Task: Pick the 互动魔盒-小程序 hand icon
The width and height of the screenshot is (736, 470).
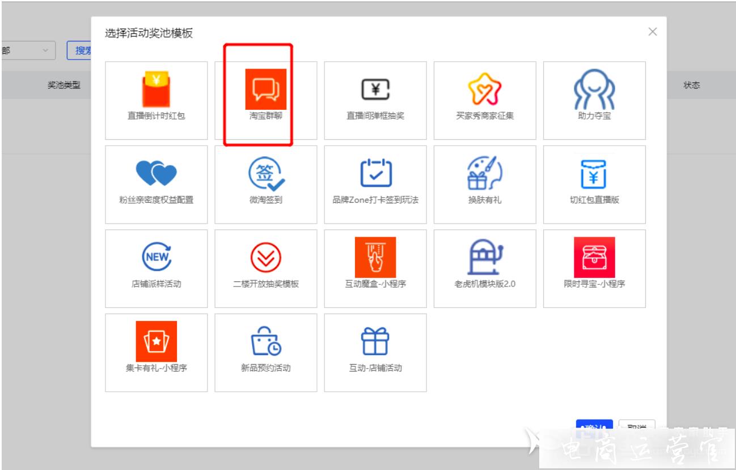Action: pyautogui.click(x=375, y=257)
